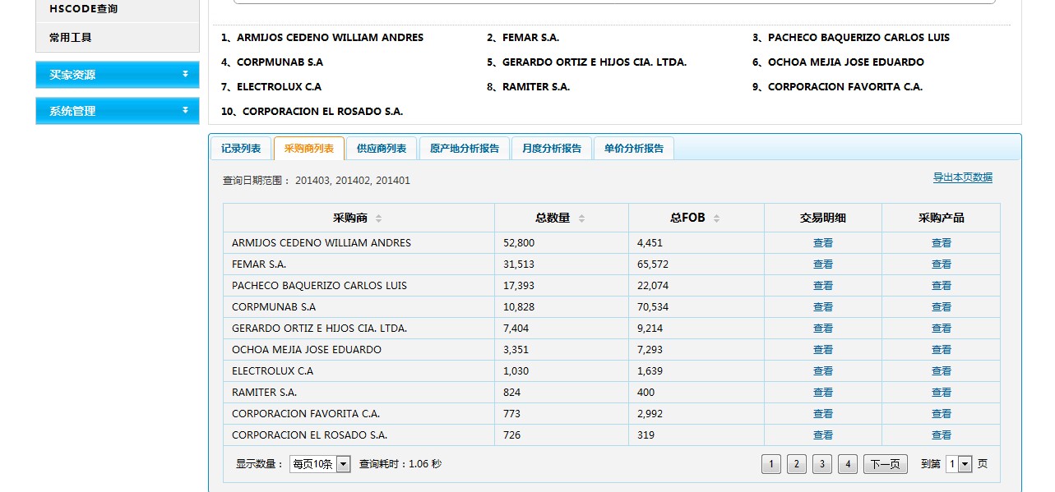1055x492 pixels.
Task: Open the 月度分析报告 tab
Action: tap(552, 149)
